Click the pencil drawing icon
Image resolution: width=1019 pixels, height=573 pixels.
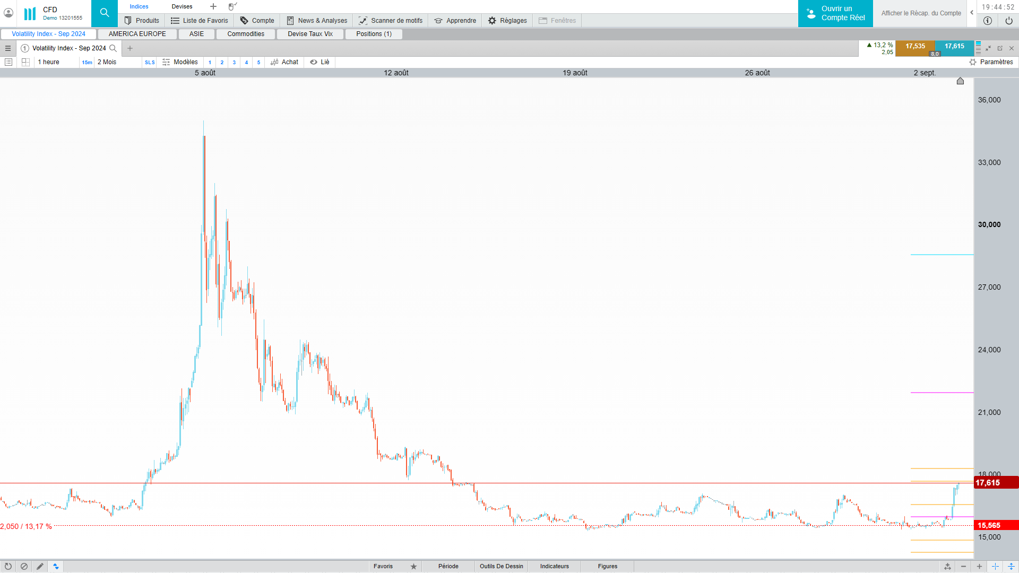pyautogui.click(x=40, y=567)
